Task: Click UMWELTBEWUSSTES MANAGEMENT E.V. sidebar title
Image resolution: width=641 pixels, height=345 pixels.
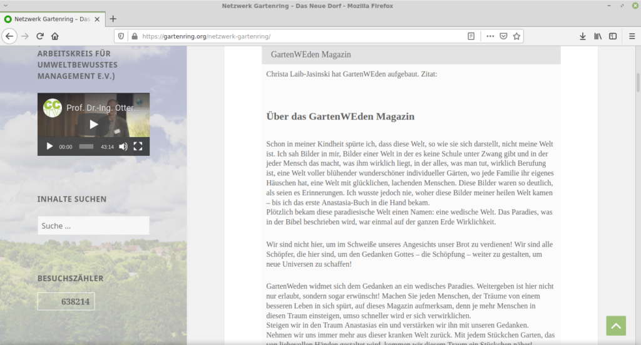Action: [77, 70]
